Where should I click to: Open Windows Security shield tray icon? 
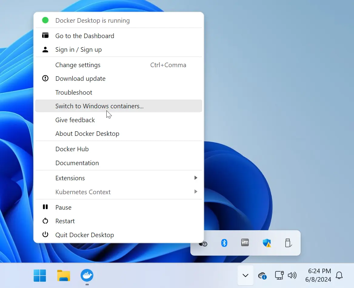(x=267, y=243)
